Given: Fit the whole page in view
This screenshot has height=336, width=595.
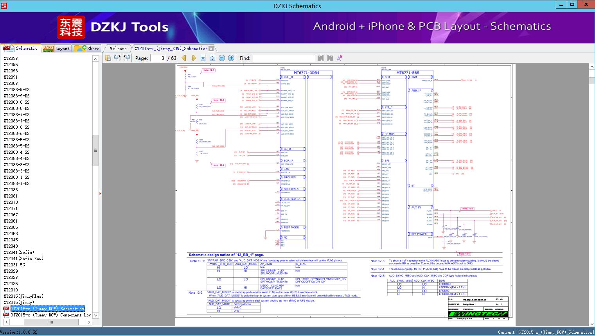Looking at the screenshot, I should (x=212, y=58).
